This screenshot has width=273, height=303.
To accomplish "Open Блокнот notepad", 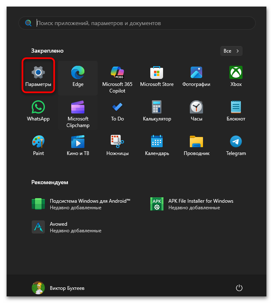I will point(236,111).
